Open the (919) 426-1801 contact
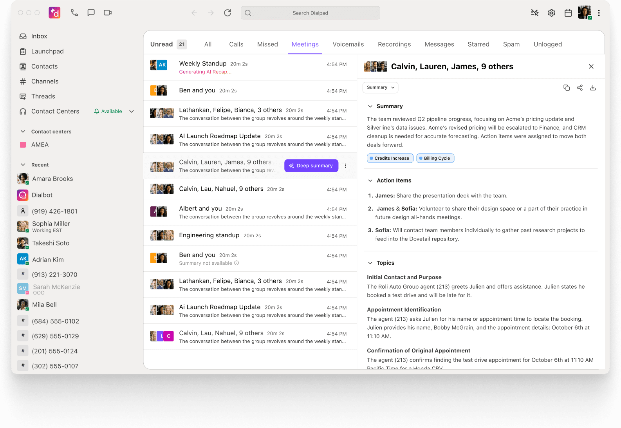The height and width of the screenshot is (428, 621). coord(48,211)
